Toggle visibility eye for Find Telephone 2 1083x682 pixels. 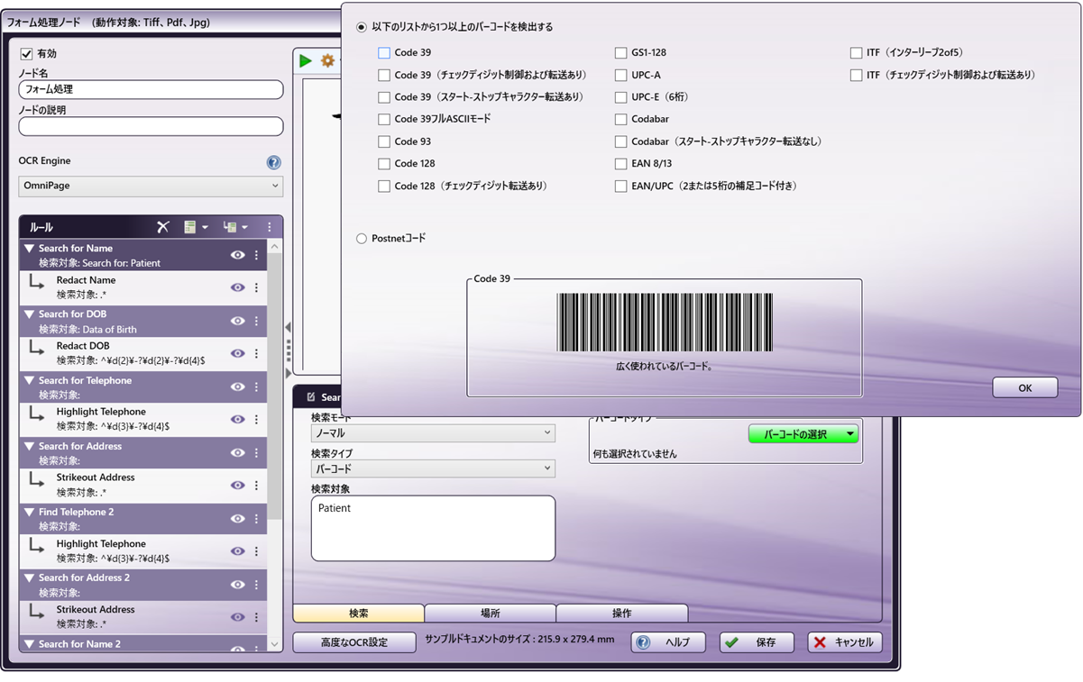coord(238,518)
